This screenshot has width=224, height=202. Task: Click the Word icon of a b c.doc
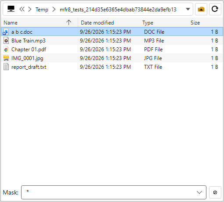(x=6, y=32)
